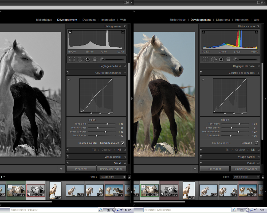Click Tons foncés slider handle, right window
Image resolution: width=267 pixels, height=213 pixels.
pos(231,136)
